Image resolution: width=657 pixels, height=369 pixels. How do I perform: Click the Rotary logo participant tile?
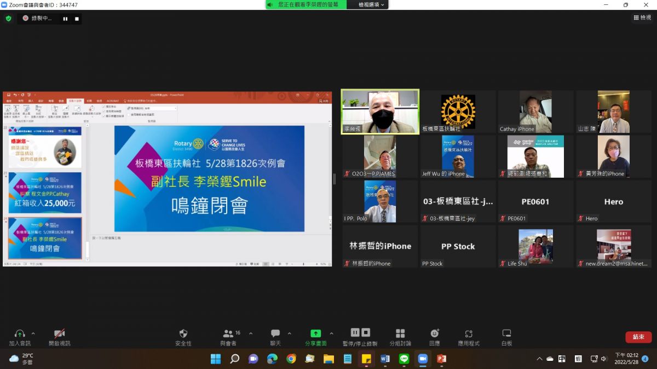pos(458,112)
